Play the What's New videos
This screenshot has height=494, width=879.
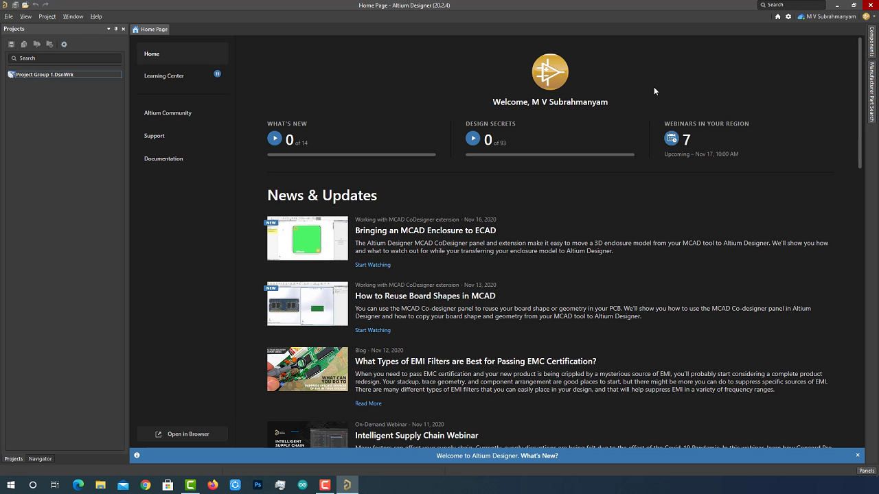pyautogui.click(x=275, y=139)
